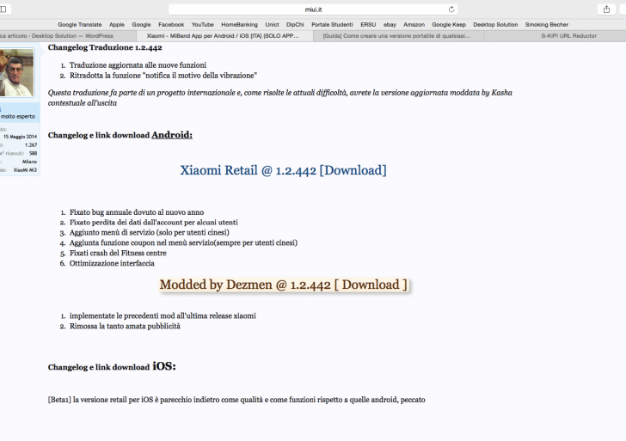Image resolution: width=626 pixels, height=441 pixels.
Task: Open the YouTube bookmark
Action: coord(202,24)
